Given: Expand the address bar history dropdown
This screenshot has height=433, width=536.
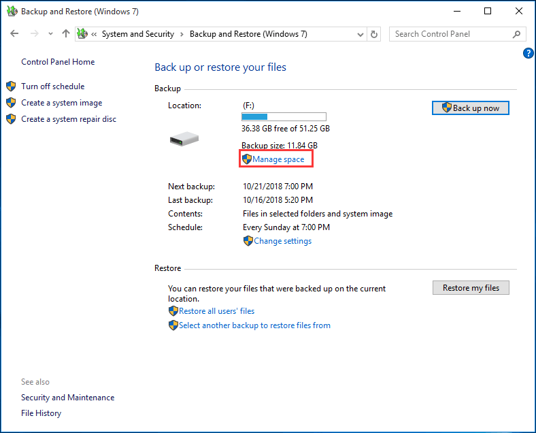Looking at the screenshot, I should point(361,34).
